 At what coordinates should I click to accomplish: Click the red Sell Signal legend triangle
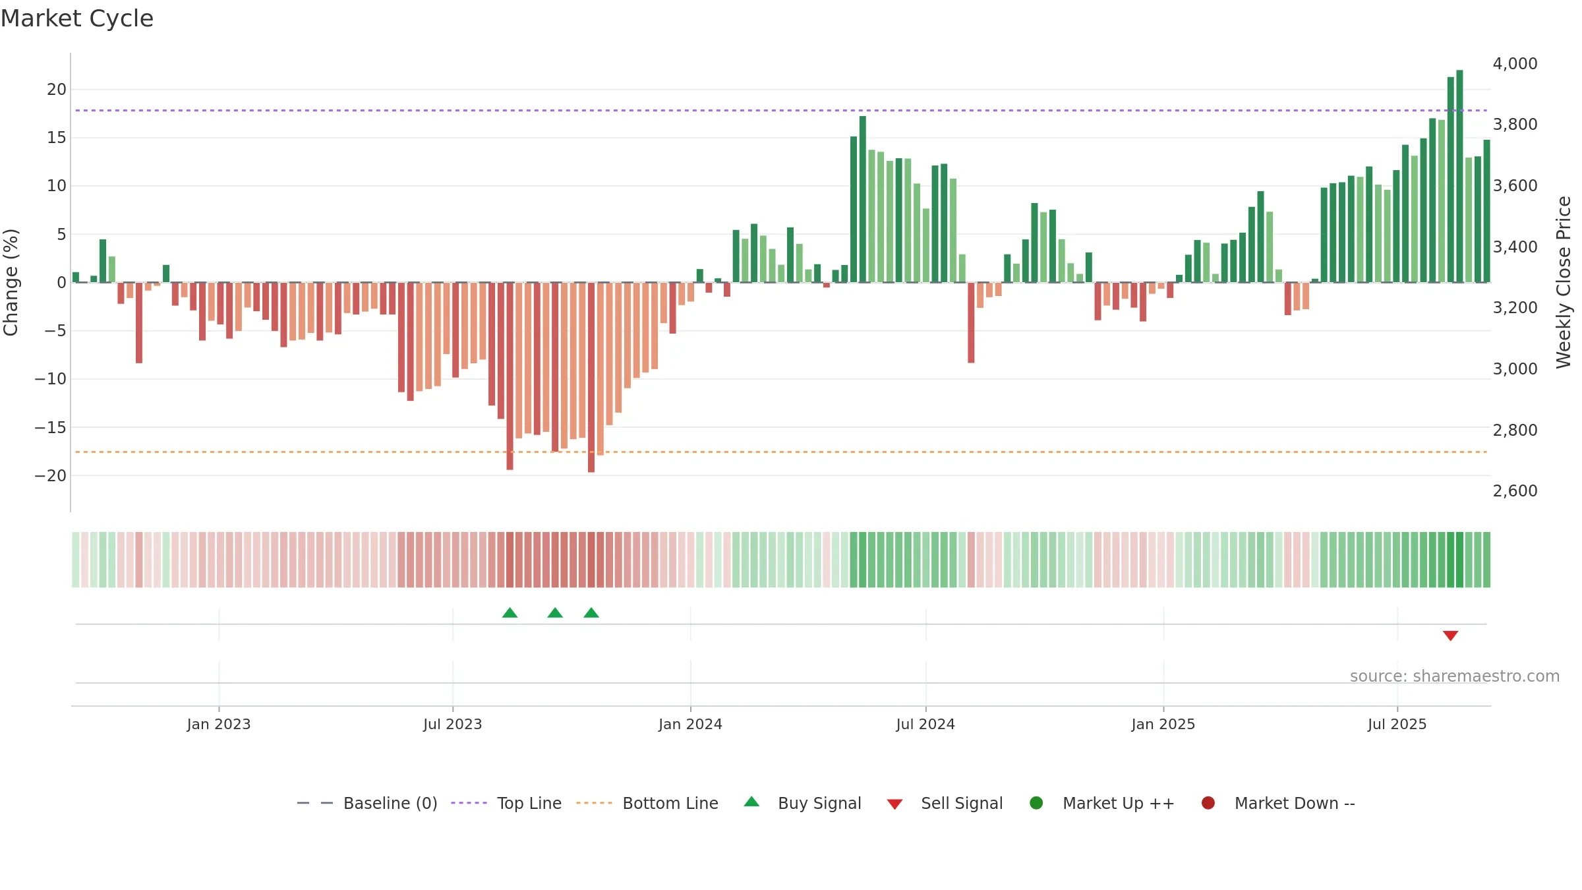[894, 804]
